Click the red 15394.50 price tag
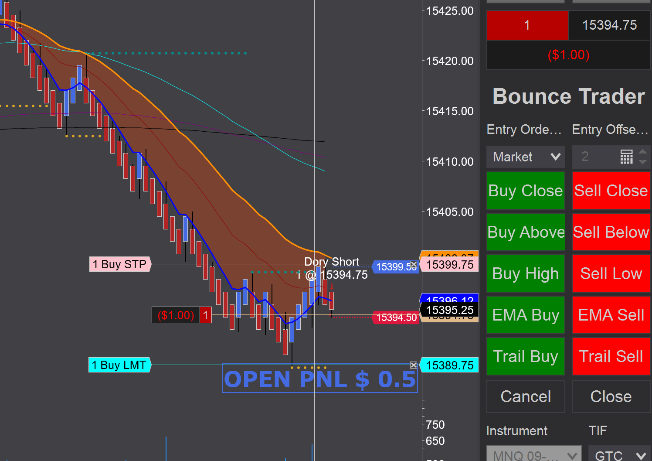652x461 pixels. (x=396, y=318)
